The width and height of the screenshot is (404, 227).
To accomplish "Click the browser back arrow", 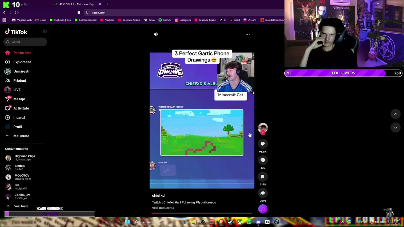I will (4, 13).
